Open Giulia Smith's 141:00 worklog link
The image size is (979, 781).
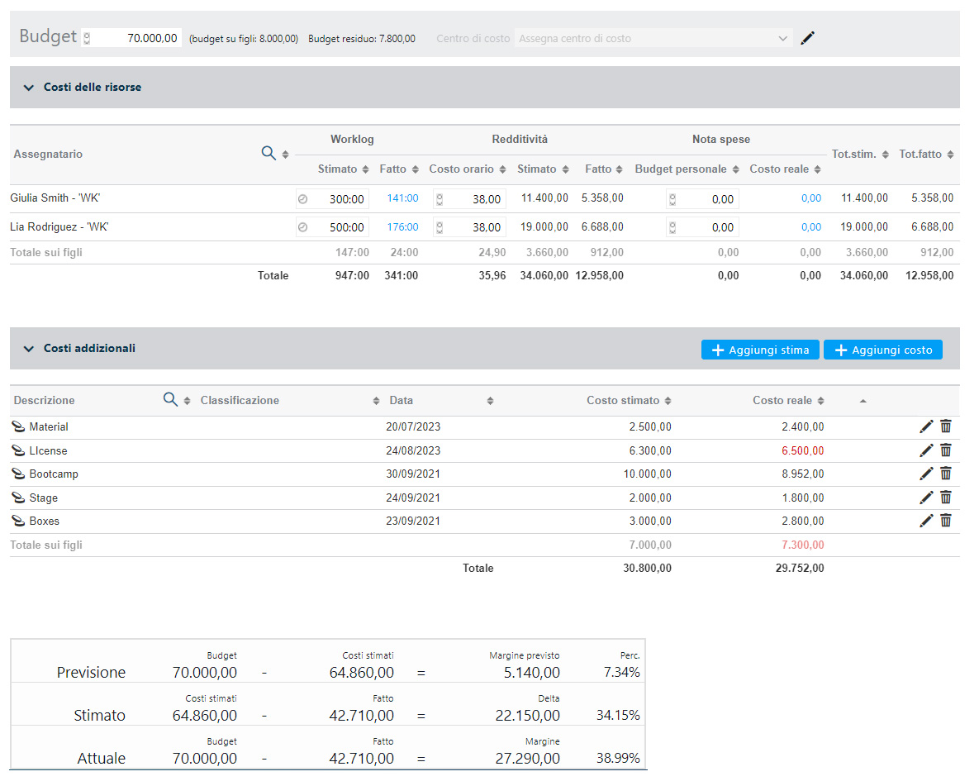pyautogui.click(x=404, y=198)
